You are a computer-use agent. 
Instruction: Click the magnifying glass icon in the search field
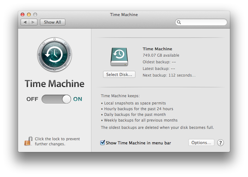pyautogui.click(x=179, y=22)
